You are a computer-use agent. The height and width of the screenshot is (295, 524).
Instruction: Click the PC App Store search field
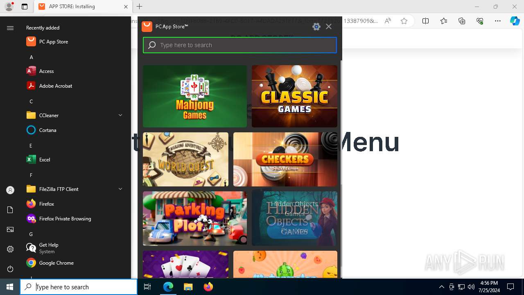click(240, 45)
